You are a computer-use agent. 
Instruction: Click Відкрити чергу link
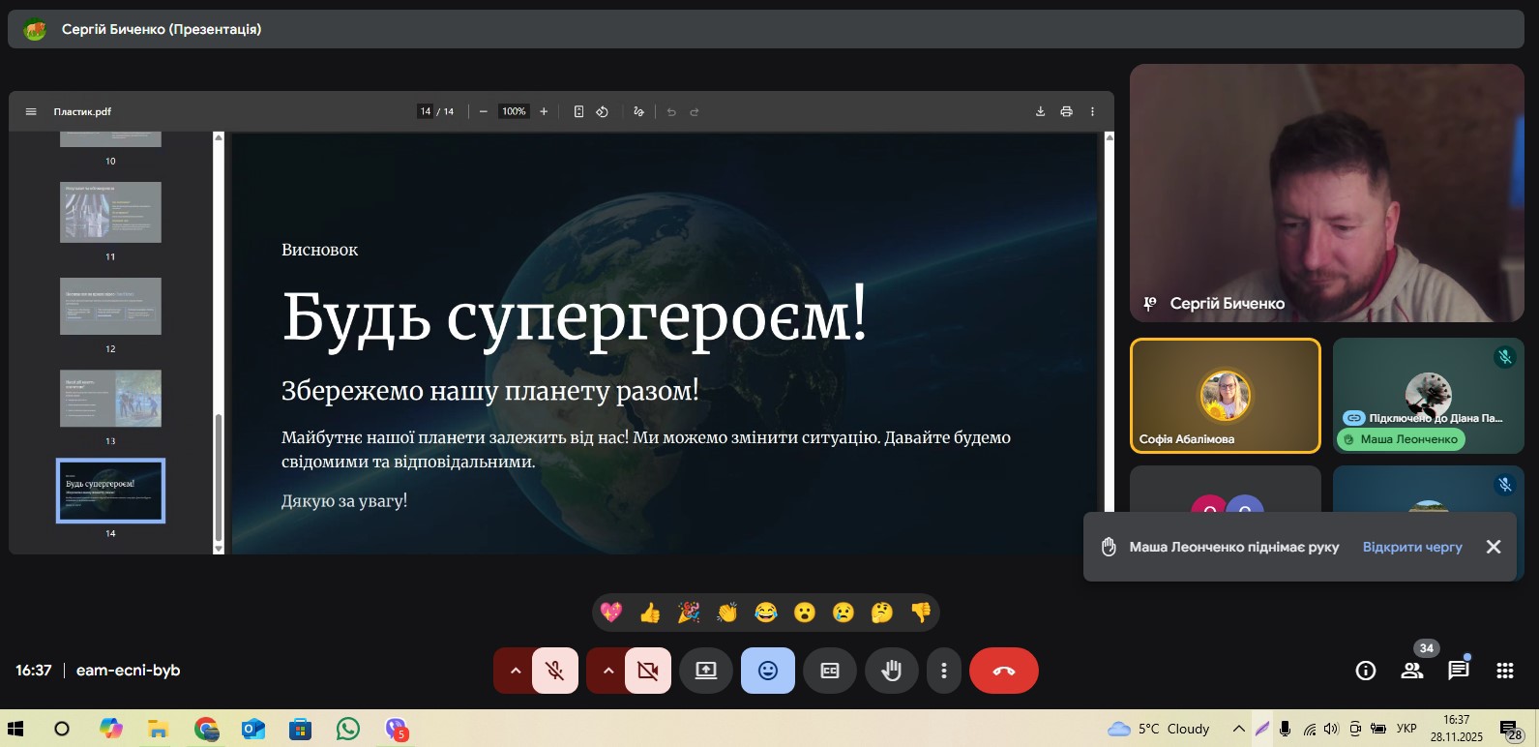click(1412, 547)
